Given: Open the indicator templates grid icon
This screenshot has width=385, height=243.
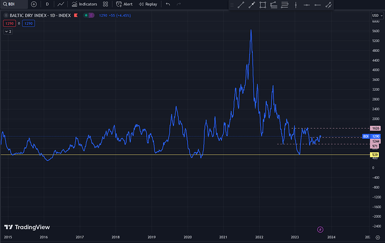Looking at the screenshot, I should coord(105,4).
